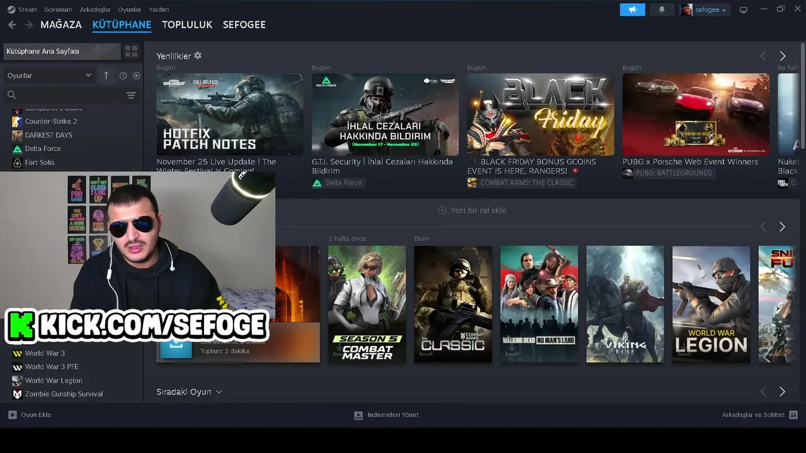Show next Yenilikler news items arrow
The image size is (806, 453).
[783, 56]
